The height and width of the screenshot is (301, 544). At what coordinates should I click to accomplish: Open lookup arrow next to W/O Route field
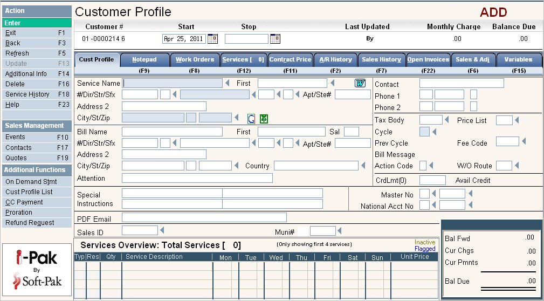(x=517, y=166)
